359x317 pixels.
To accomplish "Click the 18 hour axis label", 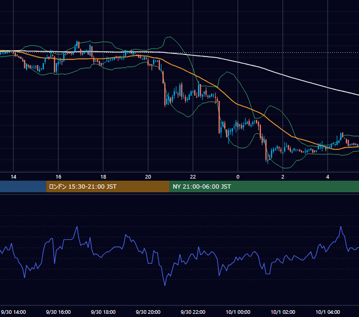I will [x=103, y=177].
